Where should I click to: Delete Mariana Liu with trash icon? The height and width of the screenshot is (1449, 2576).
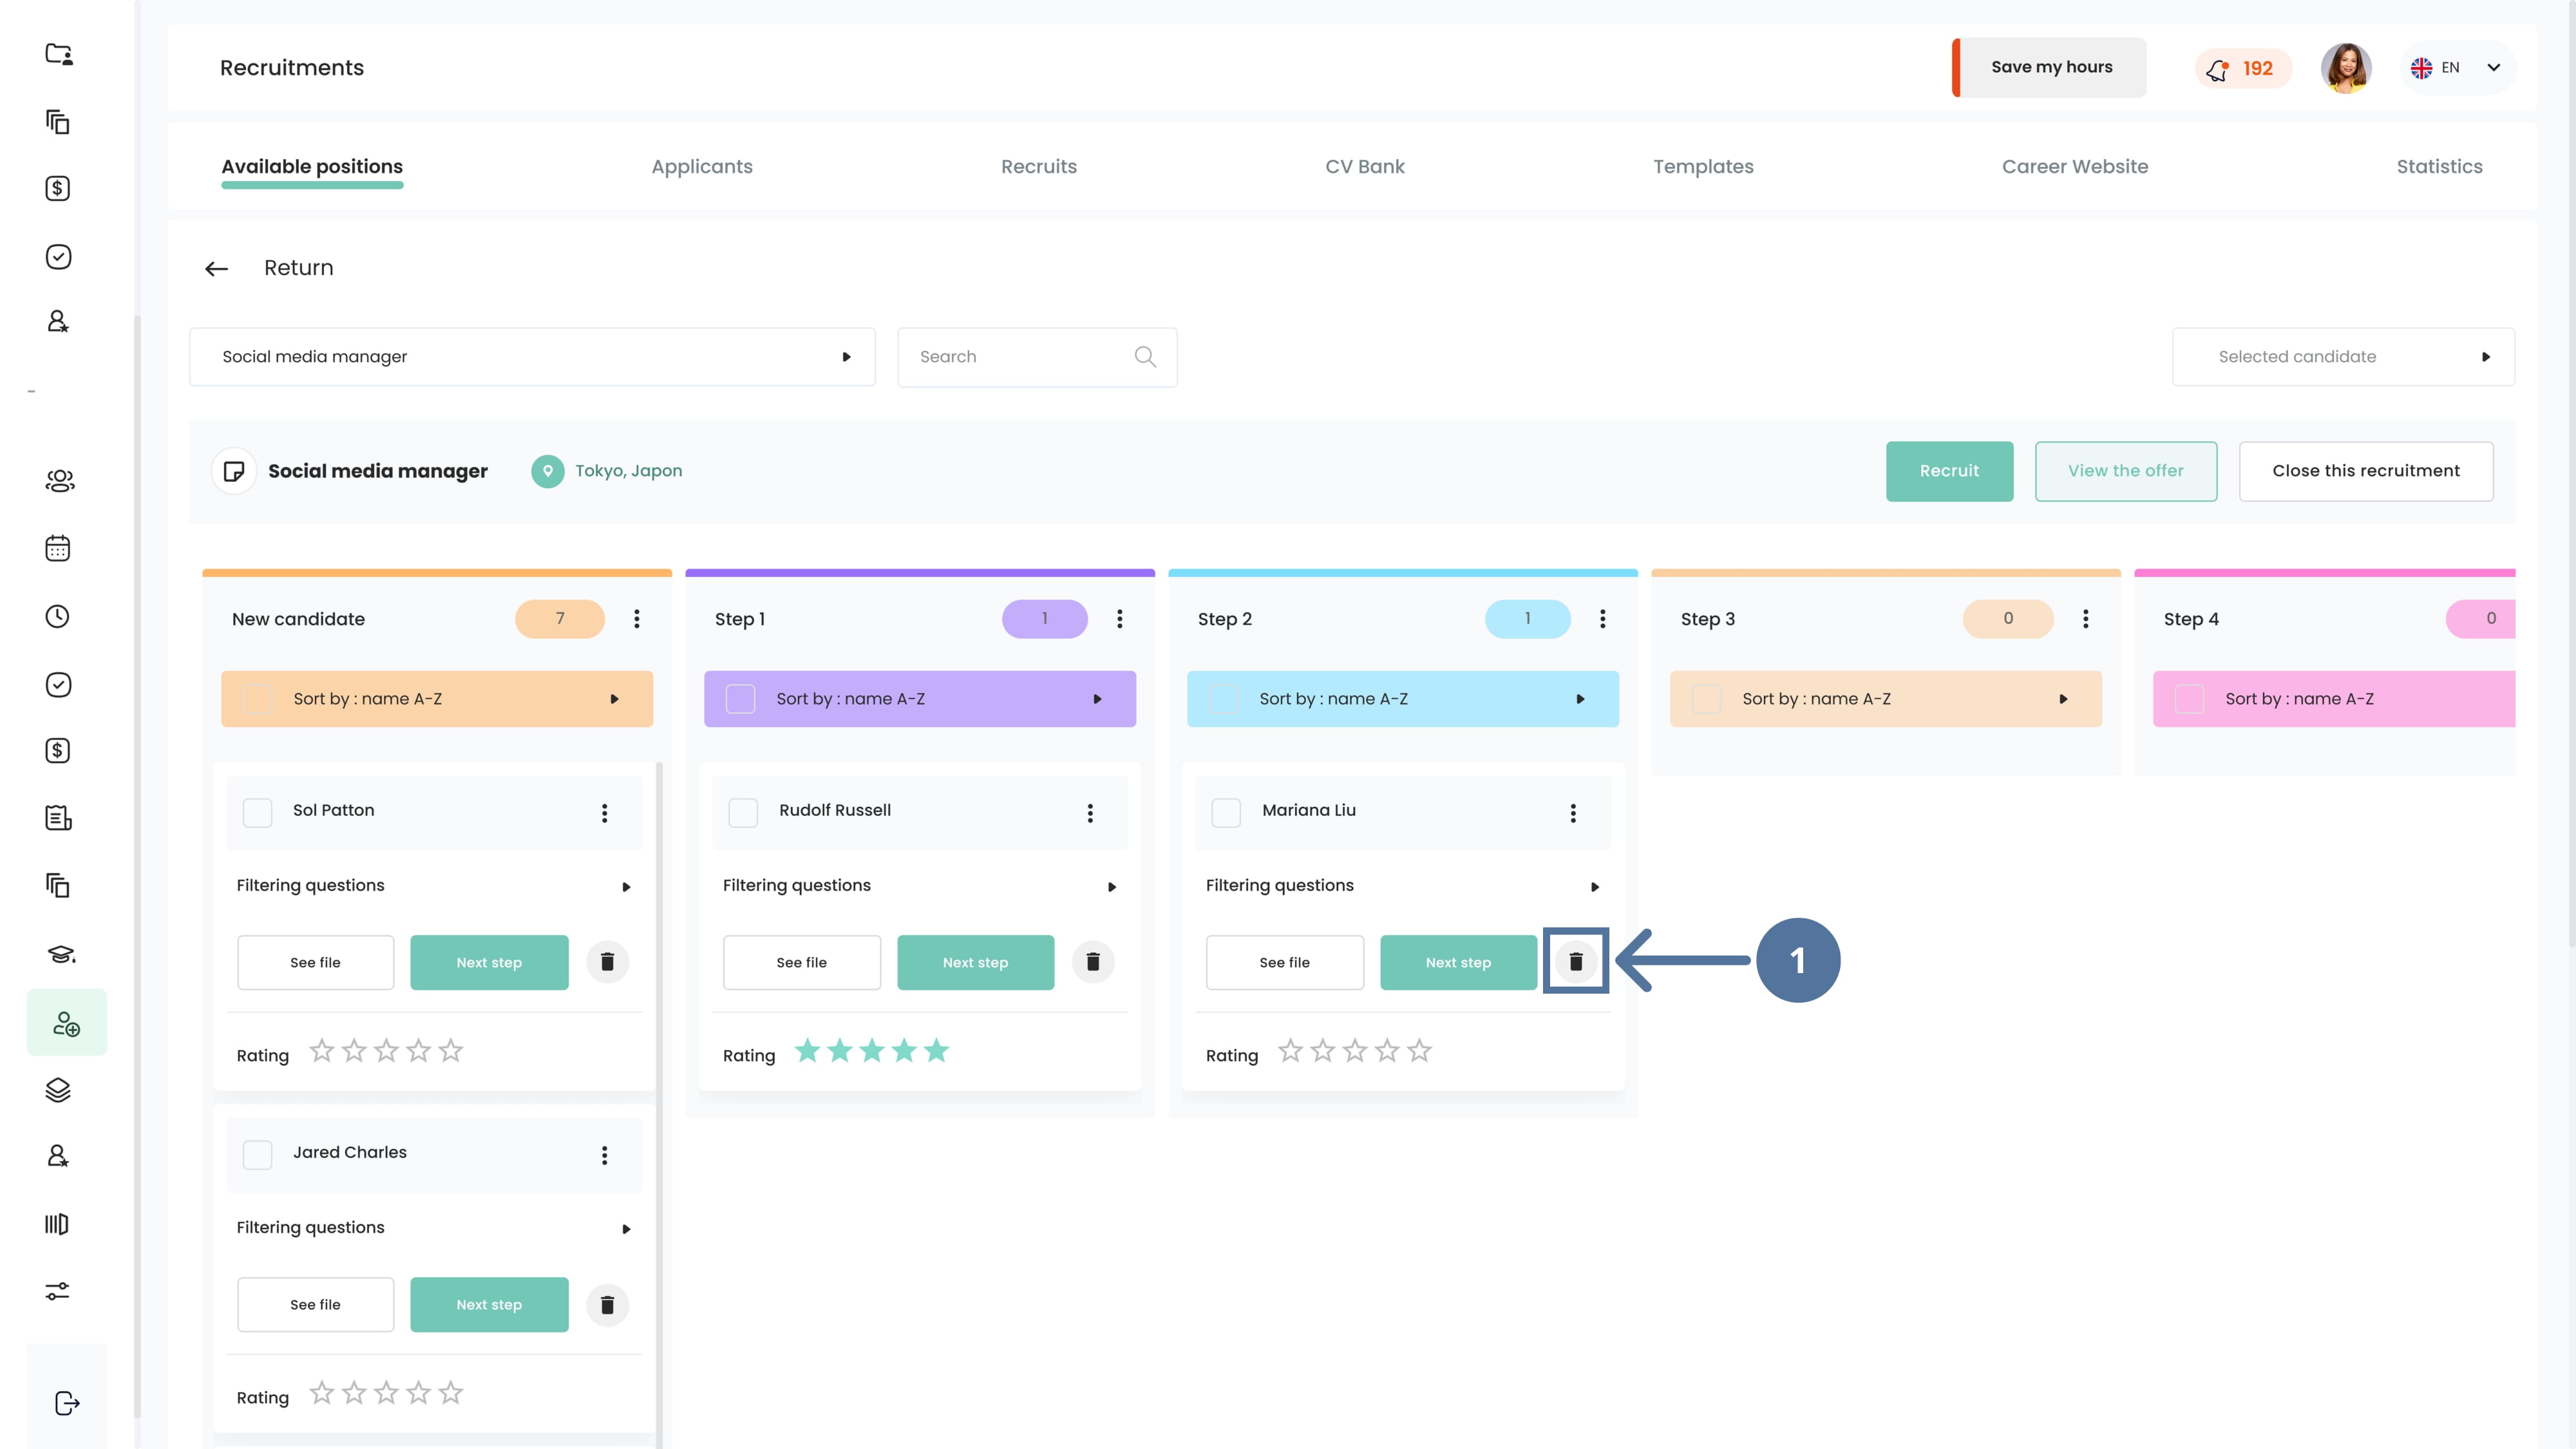pos(1576,962)
